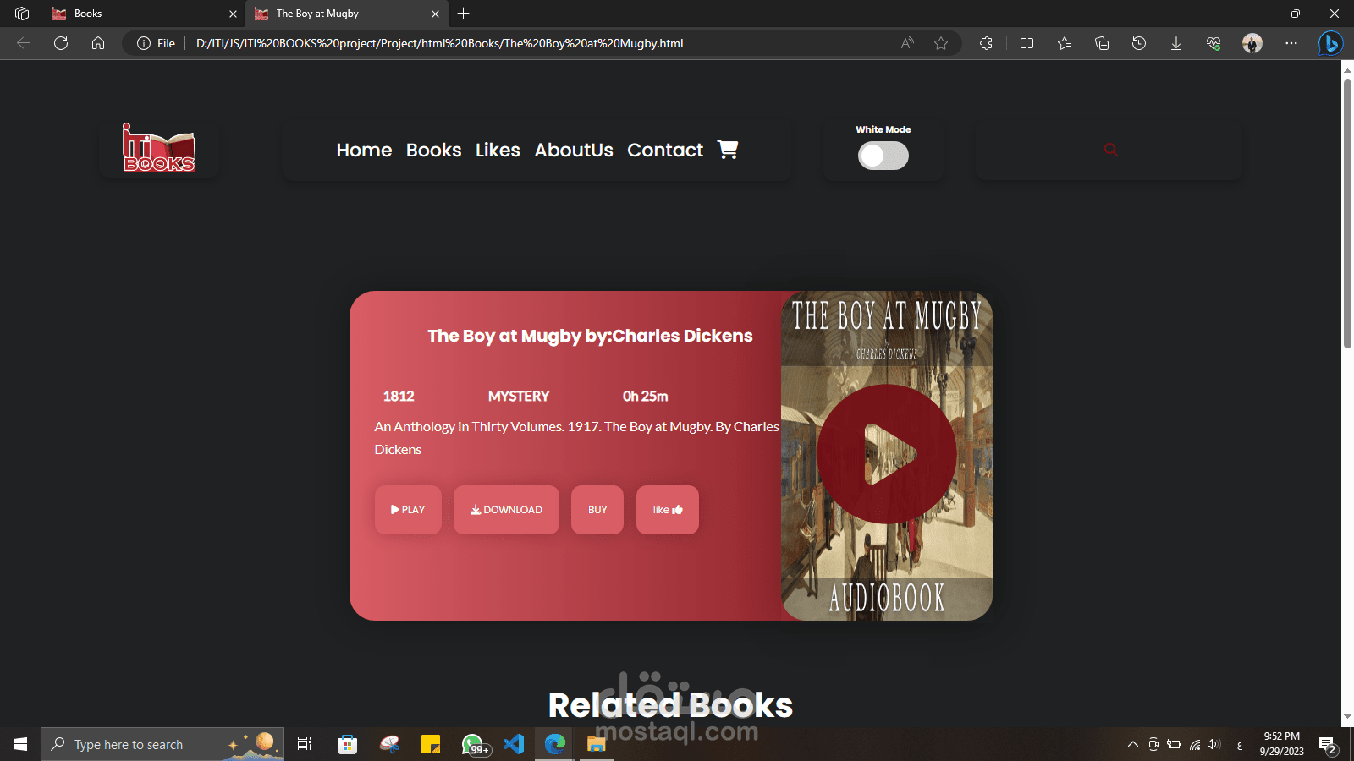
Task: Open Microsoft Store from taskbar
Action: 347,744
